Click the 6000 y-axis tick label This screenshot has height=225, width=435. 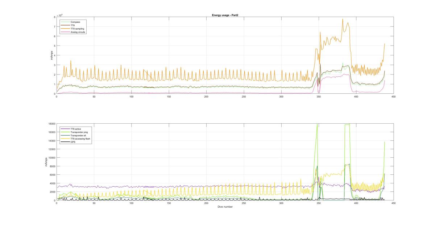53,175
